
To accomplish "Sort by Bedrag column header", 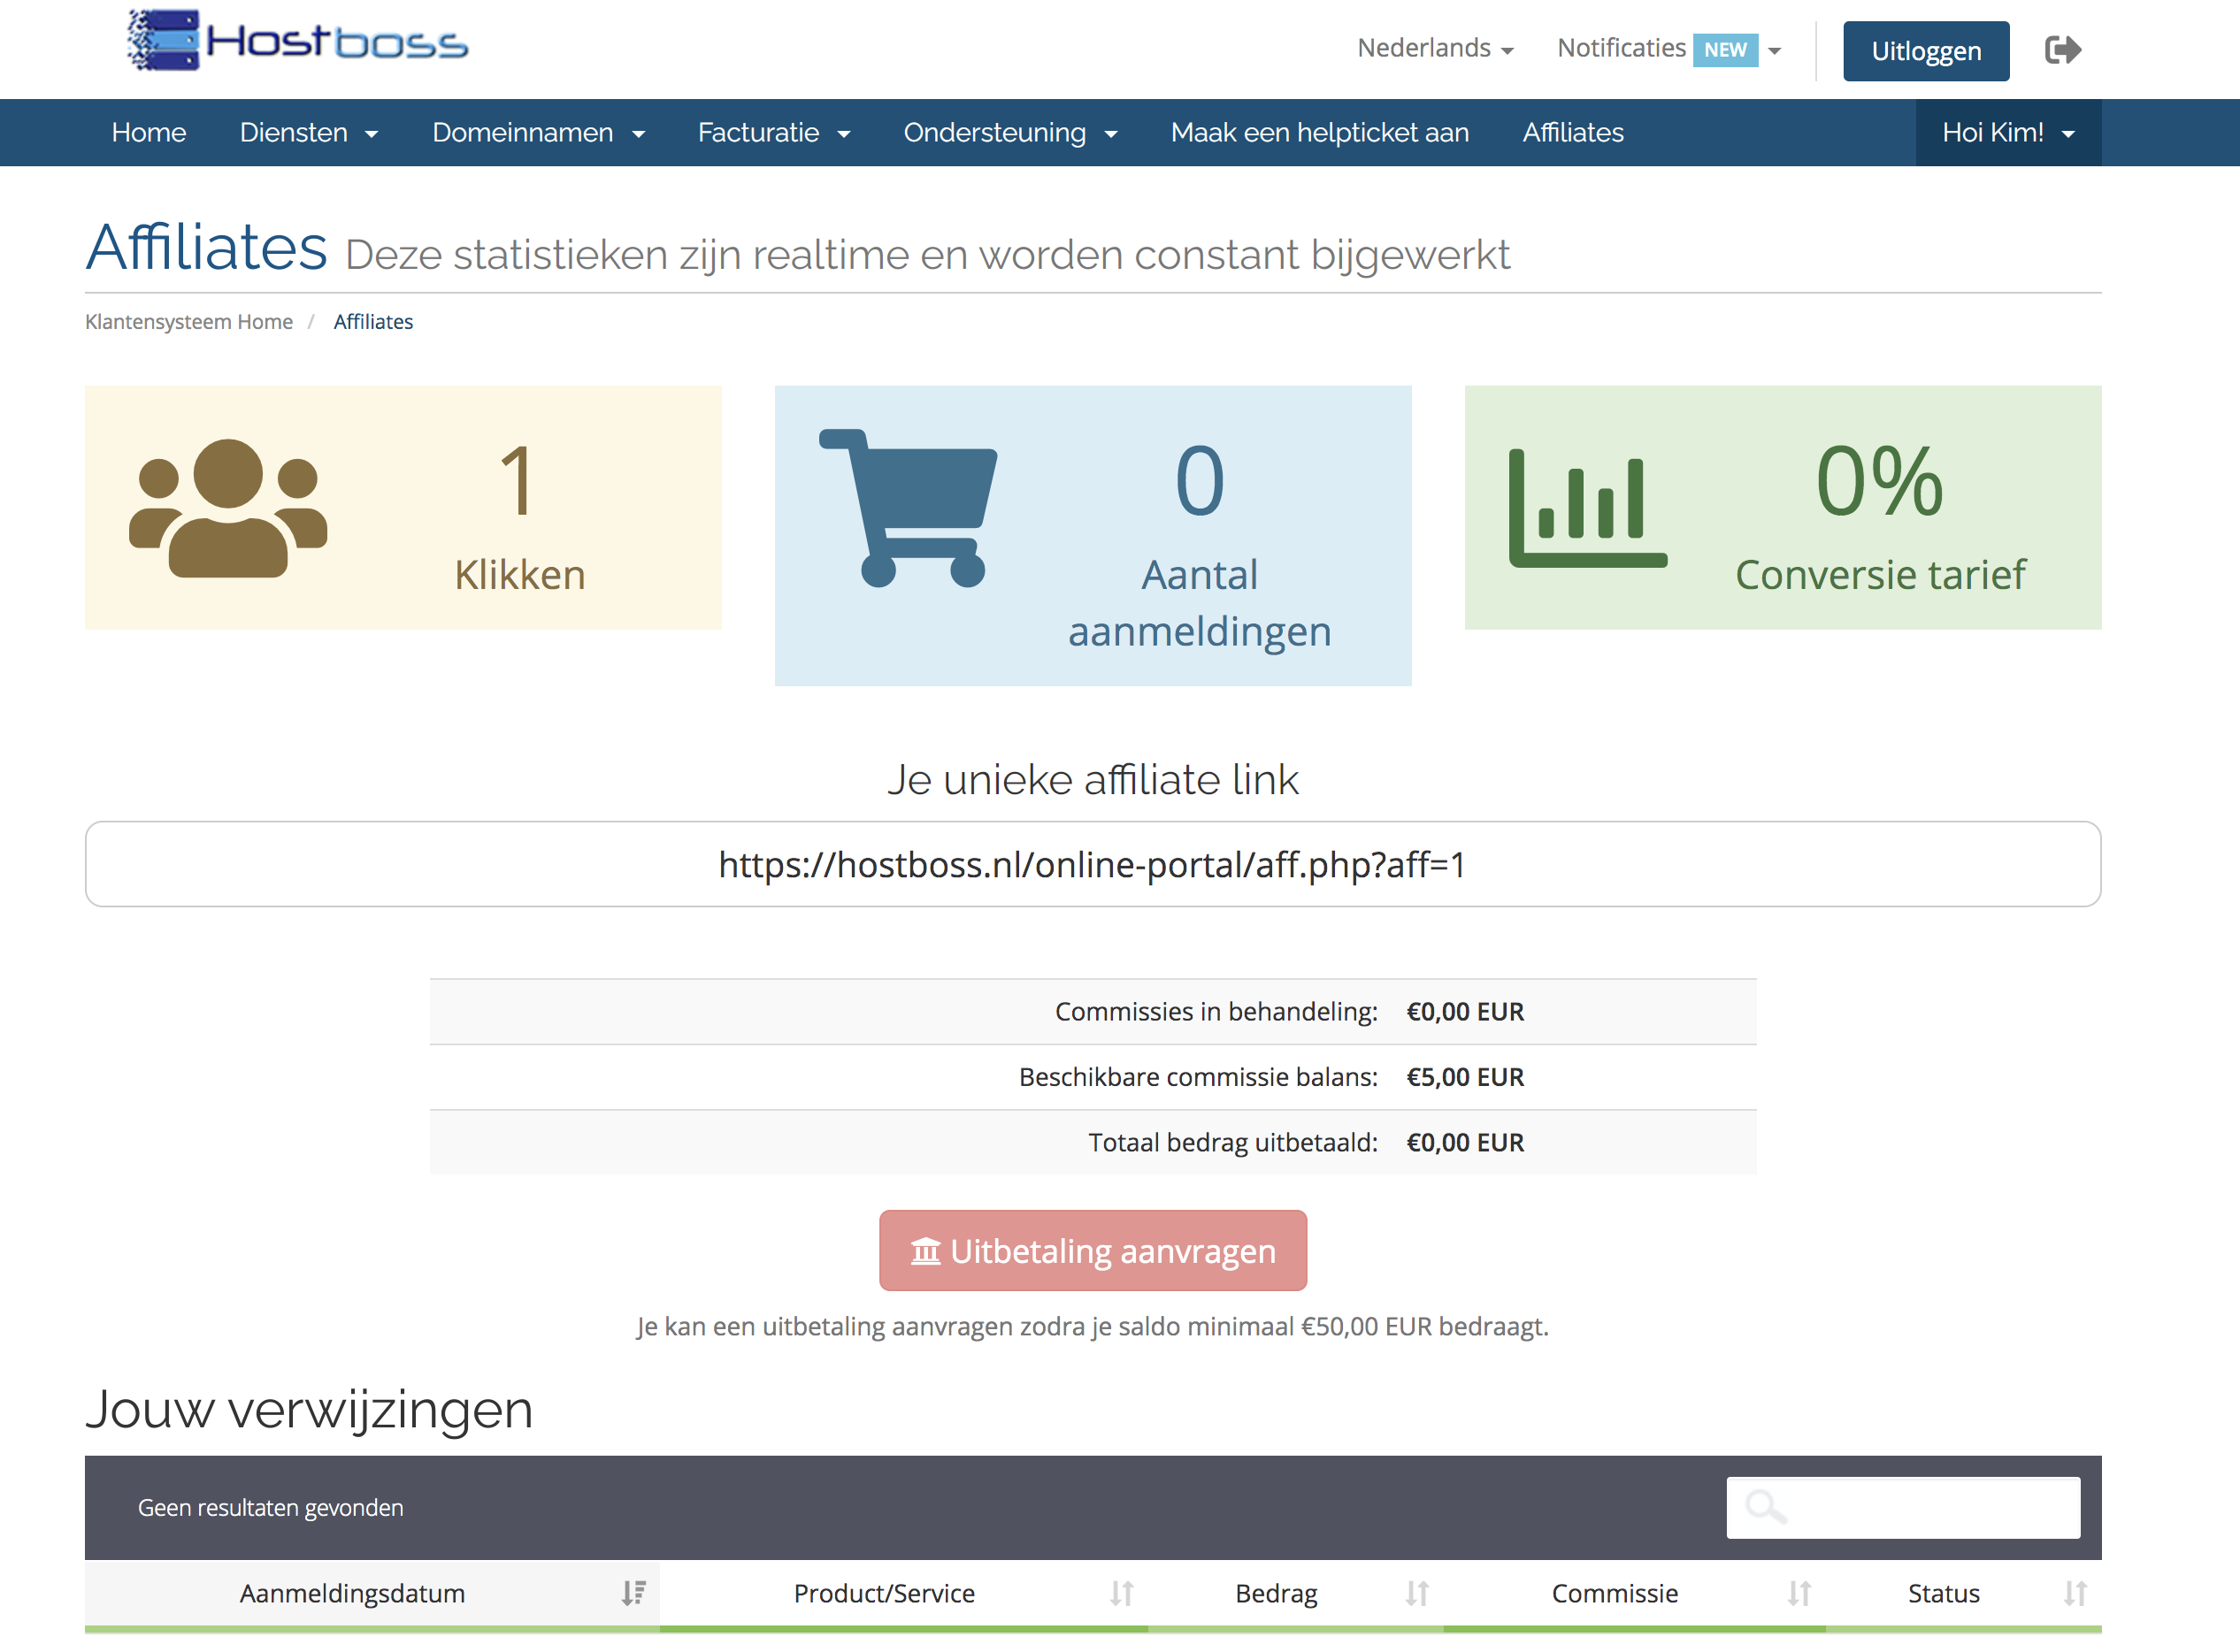I will [x=1276, y=1593].
